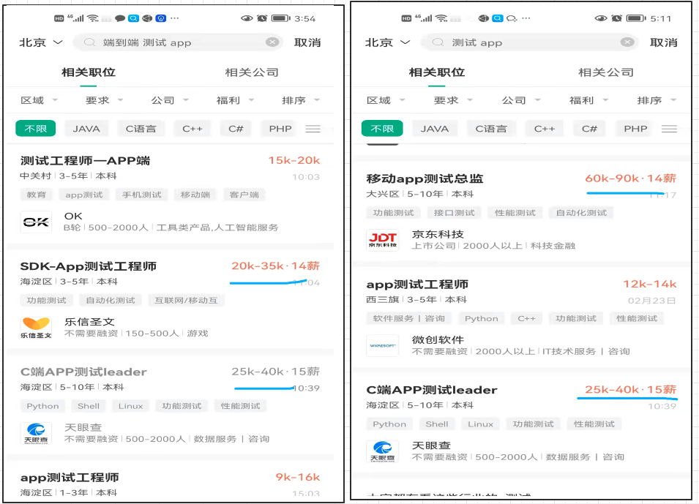
Task: Tap alarm icon in right phone status bar
Action: [x=616, y=18]
